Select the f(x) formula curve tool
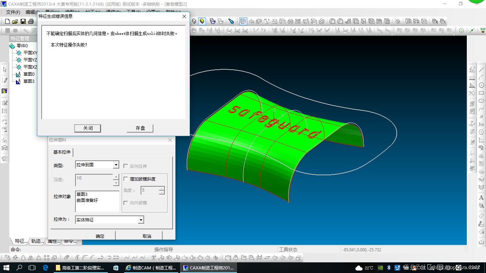 coord(481,124)
